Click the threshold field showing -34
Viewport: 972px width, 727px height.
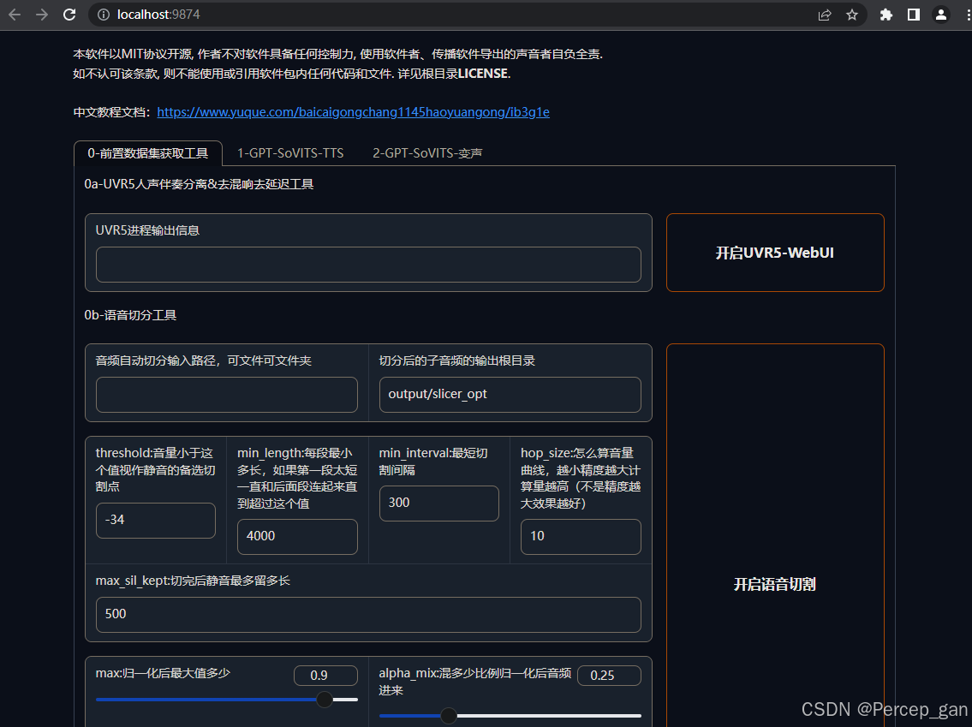156,521
